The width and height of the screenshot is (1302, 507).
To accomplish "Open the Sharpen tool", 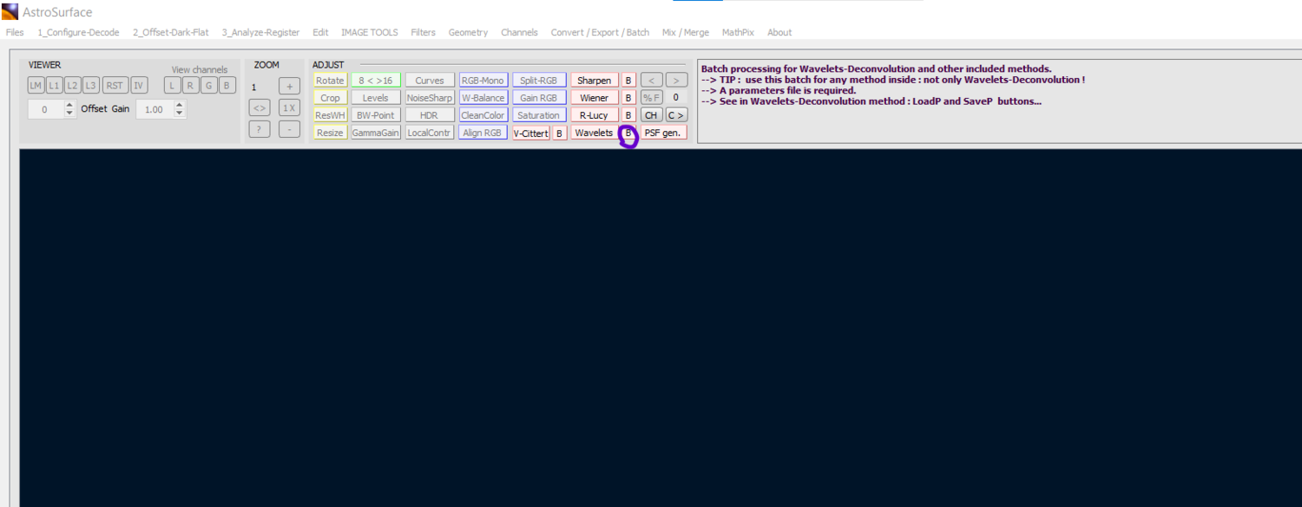I will 594,79.
